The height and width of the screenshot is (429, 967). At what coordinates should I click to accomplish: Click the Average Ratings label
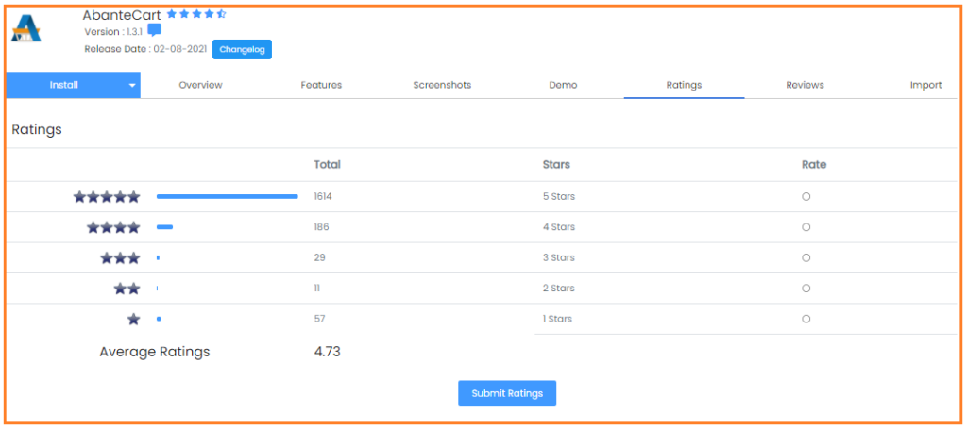[x=155, y=352]
